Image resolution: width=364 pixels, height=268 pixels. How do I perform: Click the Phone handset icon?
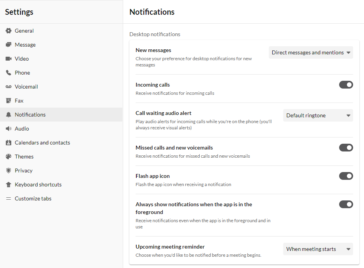click(9, 73)
